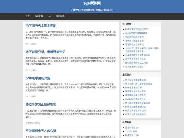Open hot article 怎样可以玩猛鬼手游
This screenshot has height=138, width=184.
click(134, 41)
